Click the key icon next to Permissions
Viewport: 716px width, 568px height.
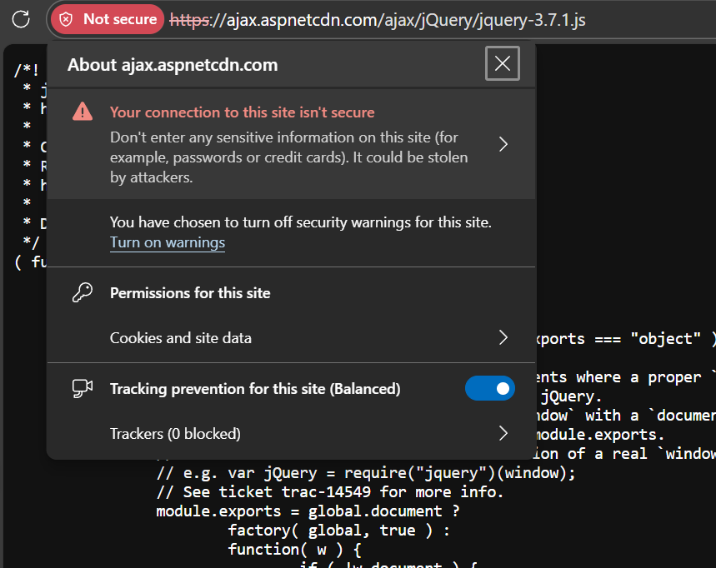81,291
